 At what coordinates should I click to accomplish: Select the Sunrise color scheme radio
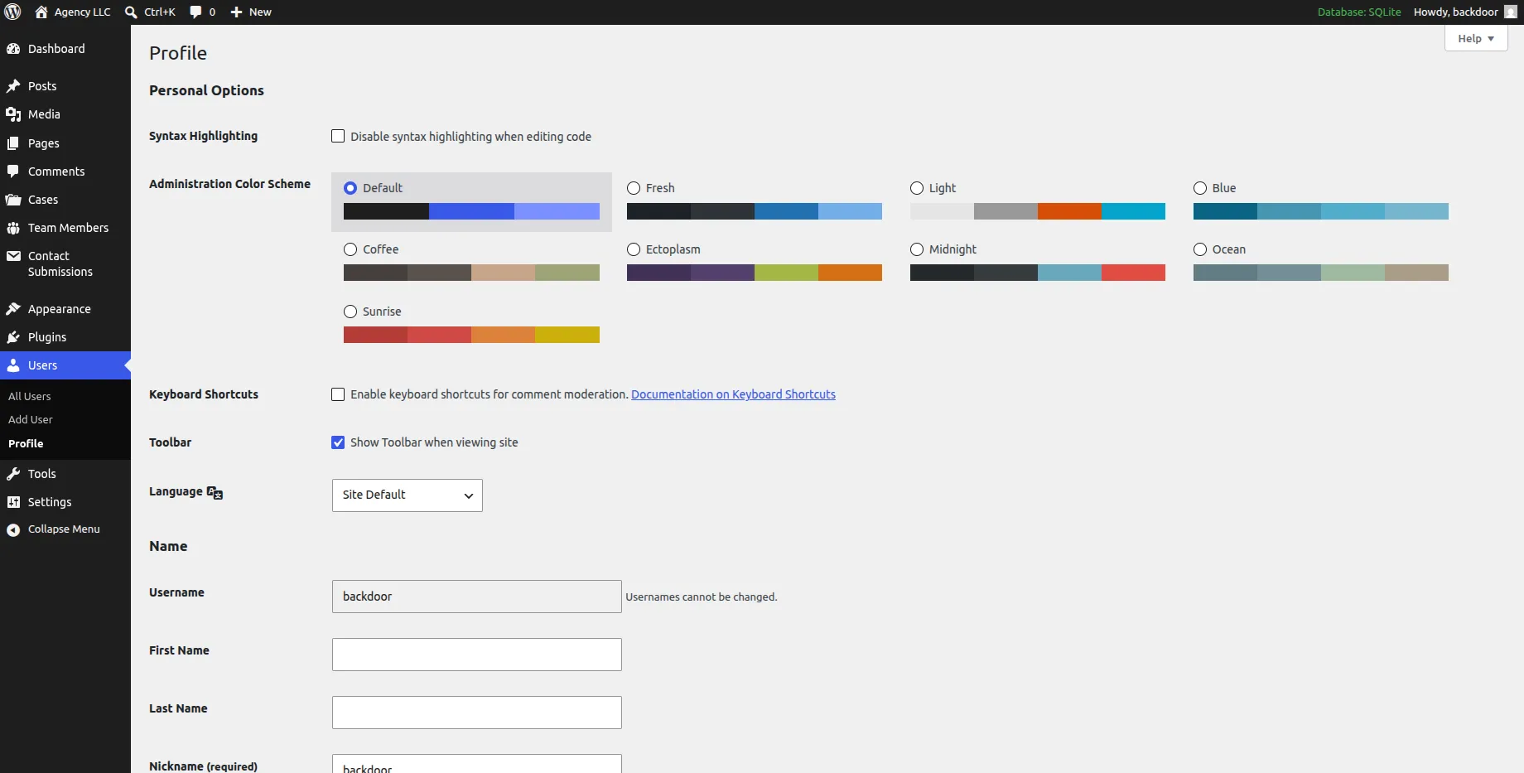click(350, 312)
